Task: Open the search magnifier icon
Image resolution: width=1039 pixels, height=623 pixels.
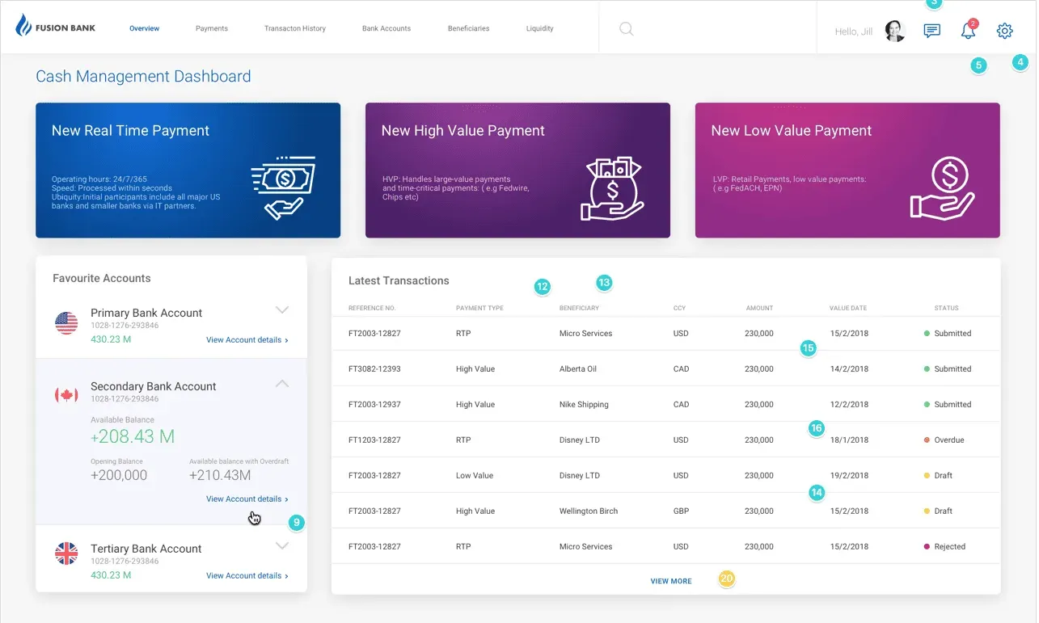Action: tap(626, 29)
